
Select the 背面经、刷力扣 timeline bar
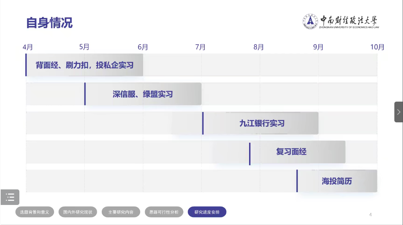click(84, 65)
